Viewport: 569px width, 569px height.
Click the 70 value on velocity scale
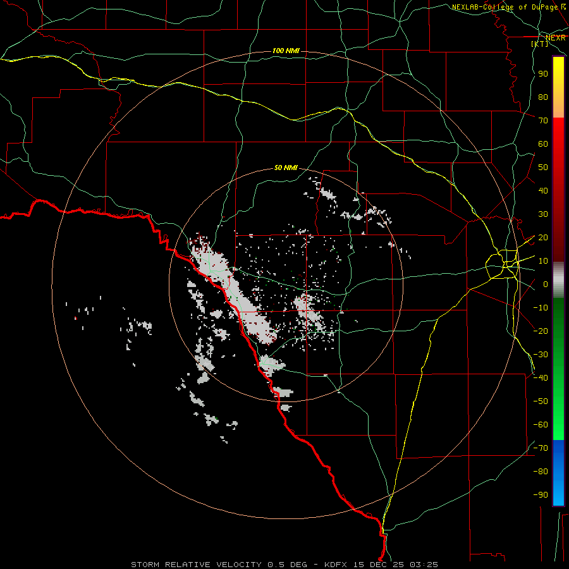pos(543,121)
